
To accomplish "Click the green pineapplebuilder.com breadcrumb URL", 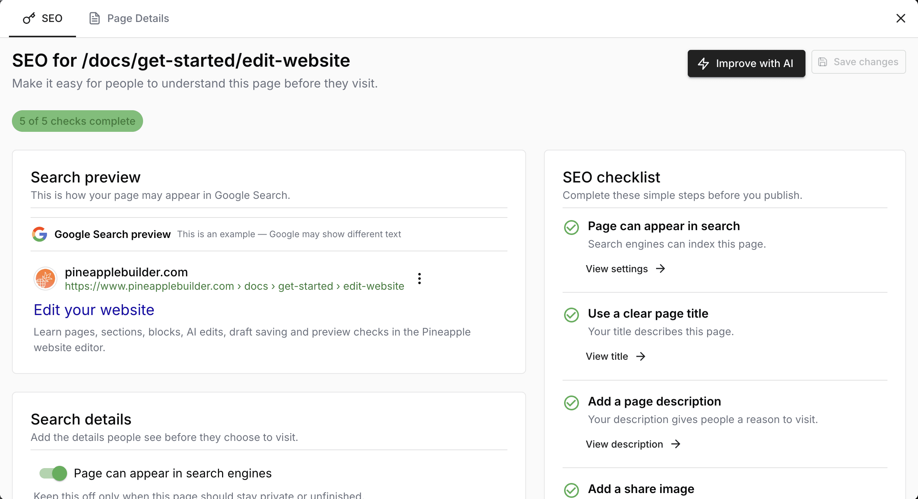I will point(234,286).
